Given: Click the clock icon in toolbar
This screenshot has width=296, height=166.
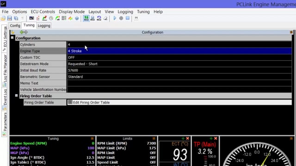Looking at the screenshot, I should (51, 18).
